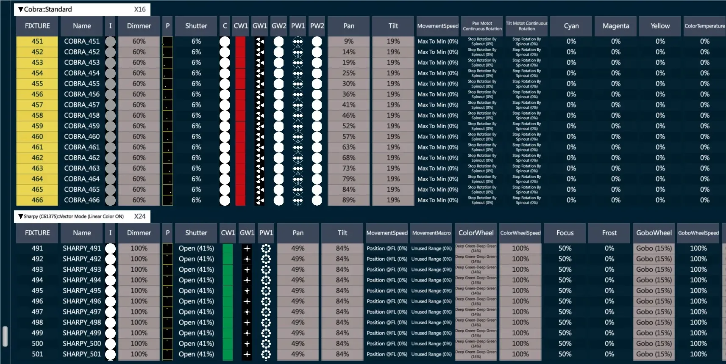Collapse the Sharpy Vector Mode fixture group
This screenshot has height=364, width=726.
click(20, 216)
